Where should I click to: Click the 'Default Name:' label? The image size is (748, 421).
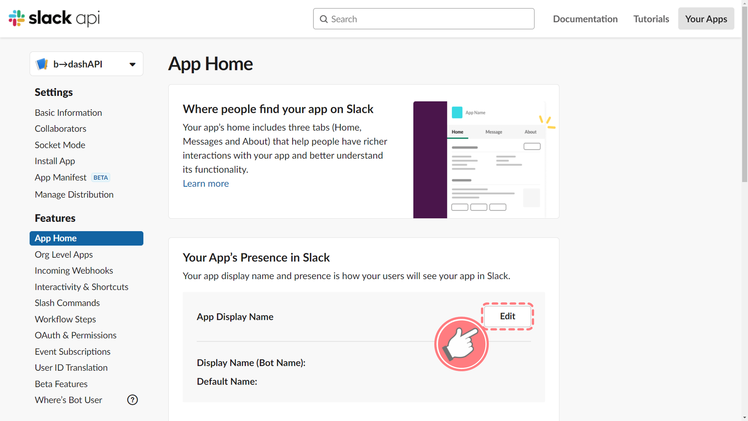(227, 382)
